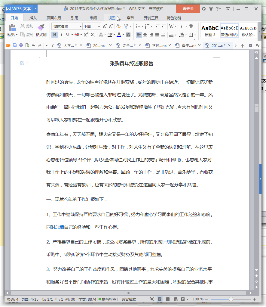Apply superscript X² formatting
The width and height of the screenshot is (266, 307).
(86, 35)
